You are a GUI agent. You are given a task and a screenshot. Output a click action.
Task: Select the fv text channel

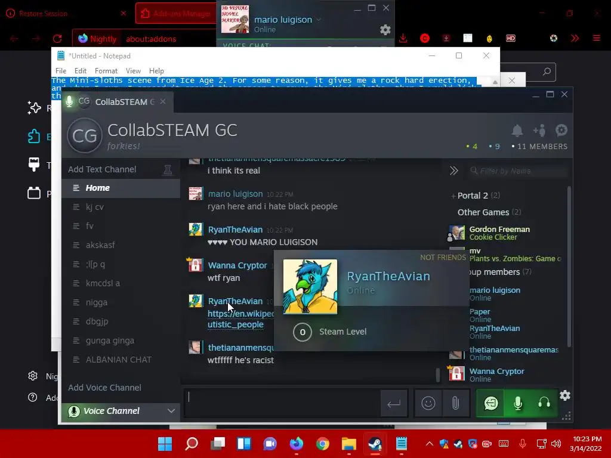[121, 226]
